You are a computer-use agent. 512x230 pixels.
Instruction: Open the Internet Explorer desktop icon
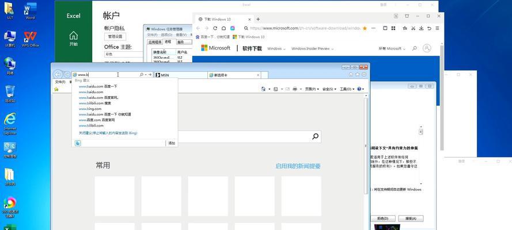click(10, 124)
